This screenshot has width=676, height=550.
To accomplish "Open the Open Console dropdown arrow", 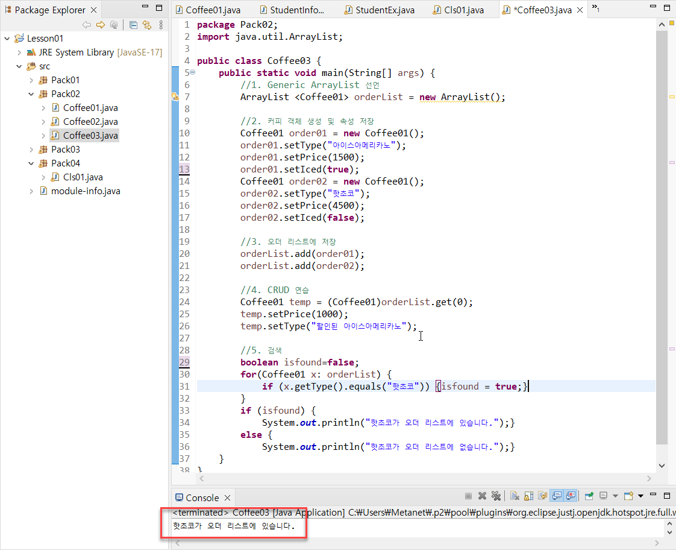I will [x=640, y=496].
